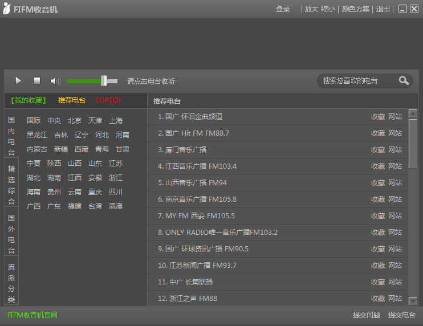423x326 pixels.
Task: Choose the 浙江 region
Action: pyautogui.click(x=116, y=178)
